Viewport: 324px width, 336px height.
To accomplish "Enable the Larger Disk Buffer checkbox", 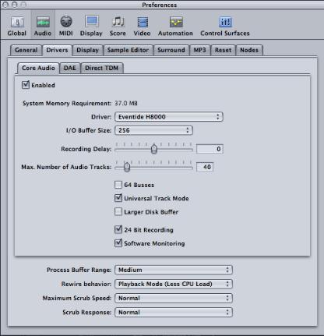I will (x=118, y=212).
